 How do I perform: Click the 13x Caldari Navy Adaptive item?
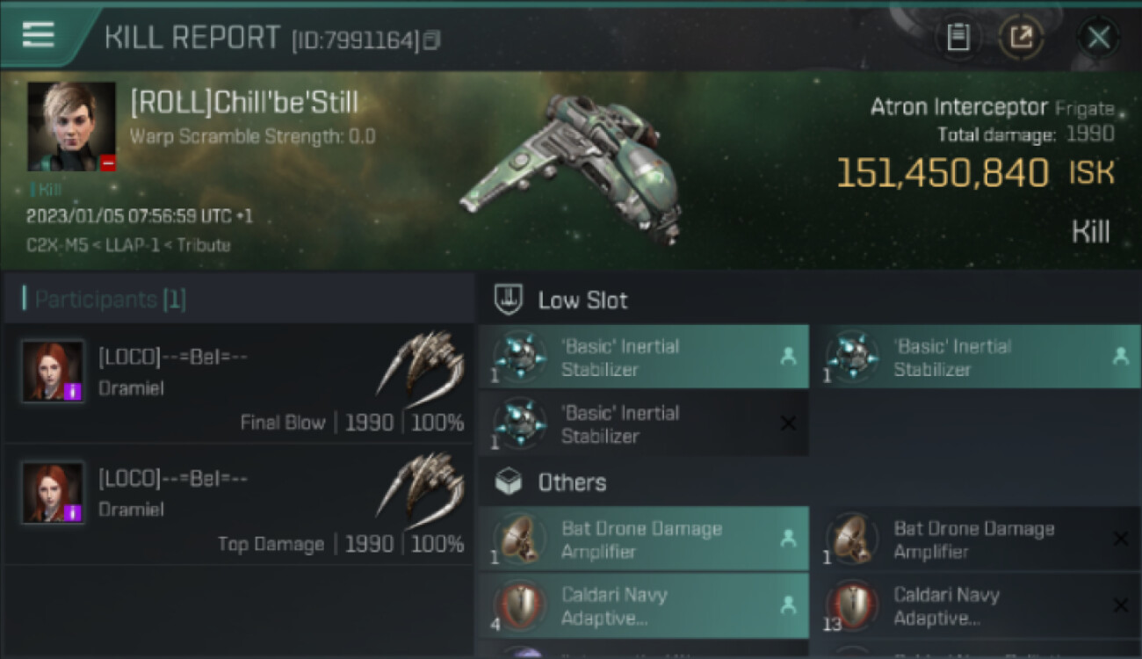pos(975,605)
